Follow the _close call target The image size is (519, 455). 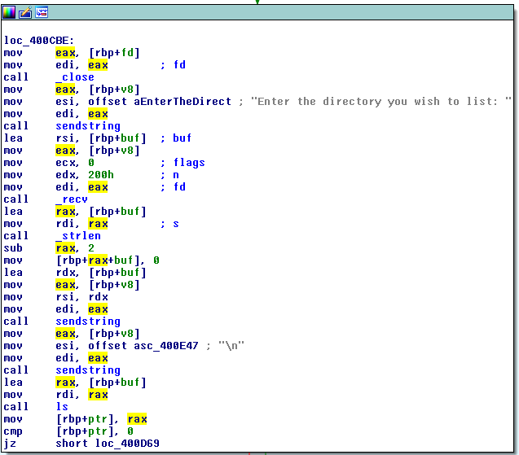click(x=75, y=77)
